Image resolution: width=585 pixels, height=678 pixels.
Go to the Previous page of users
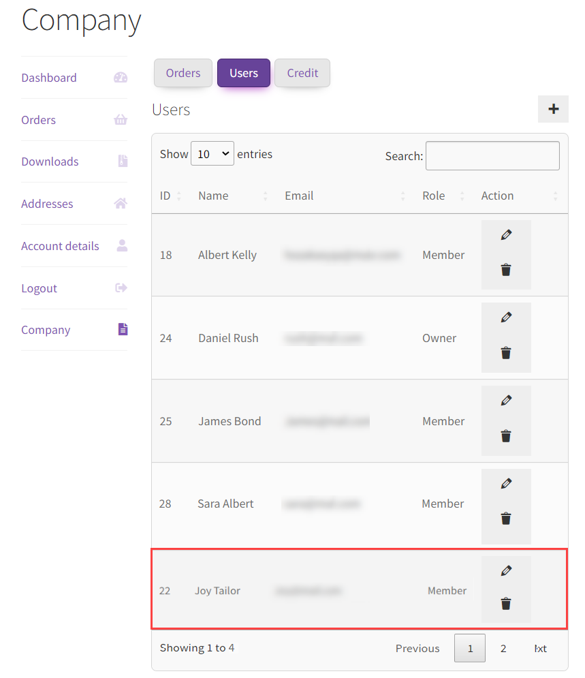point(417,648)
